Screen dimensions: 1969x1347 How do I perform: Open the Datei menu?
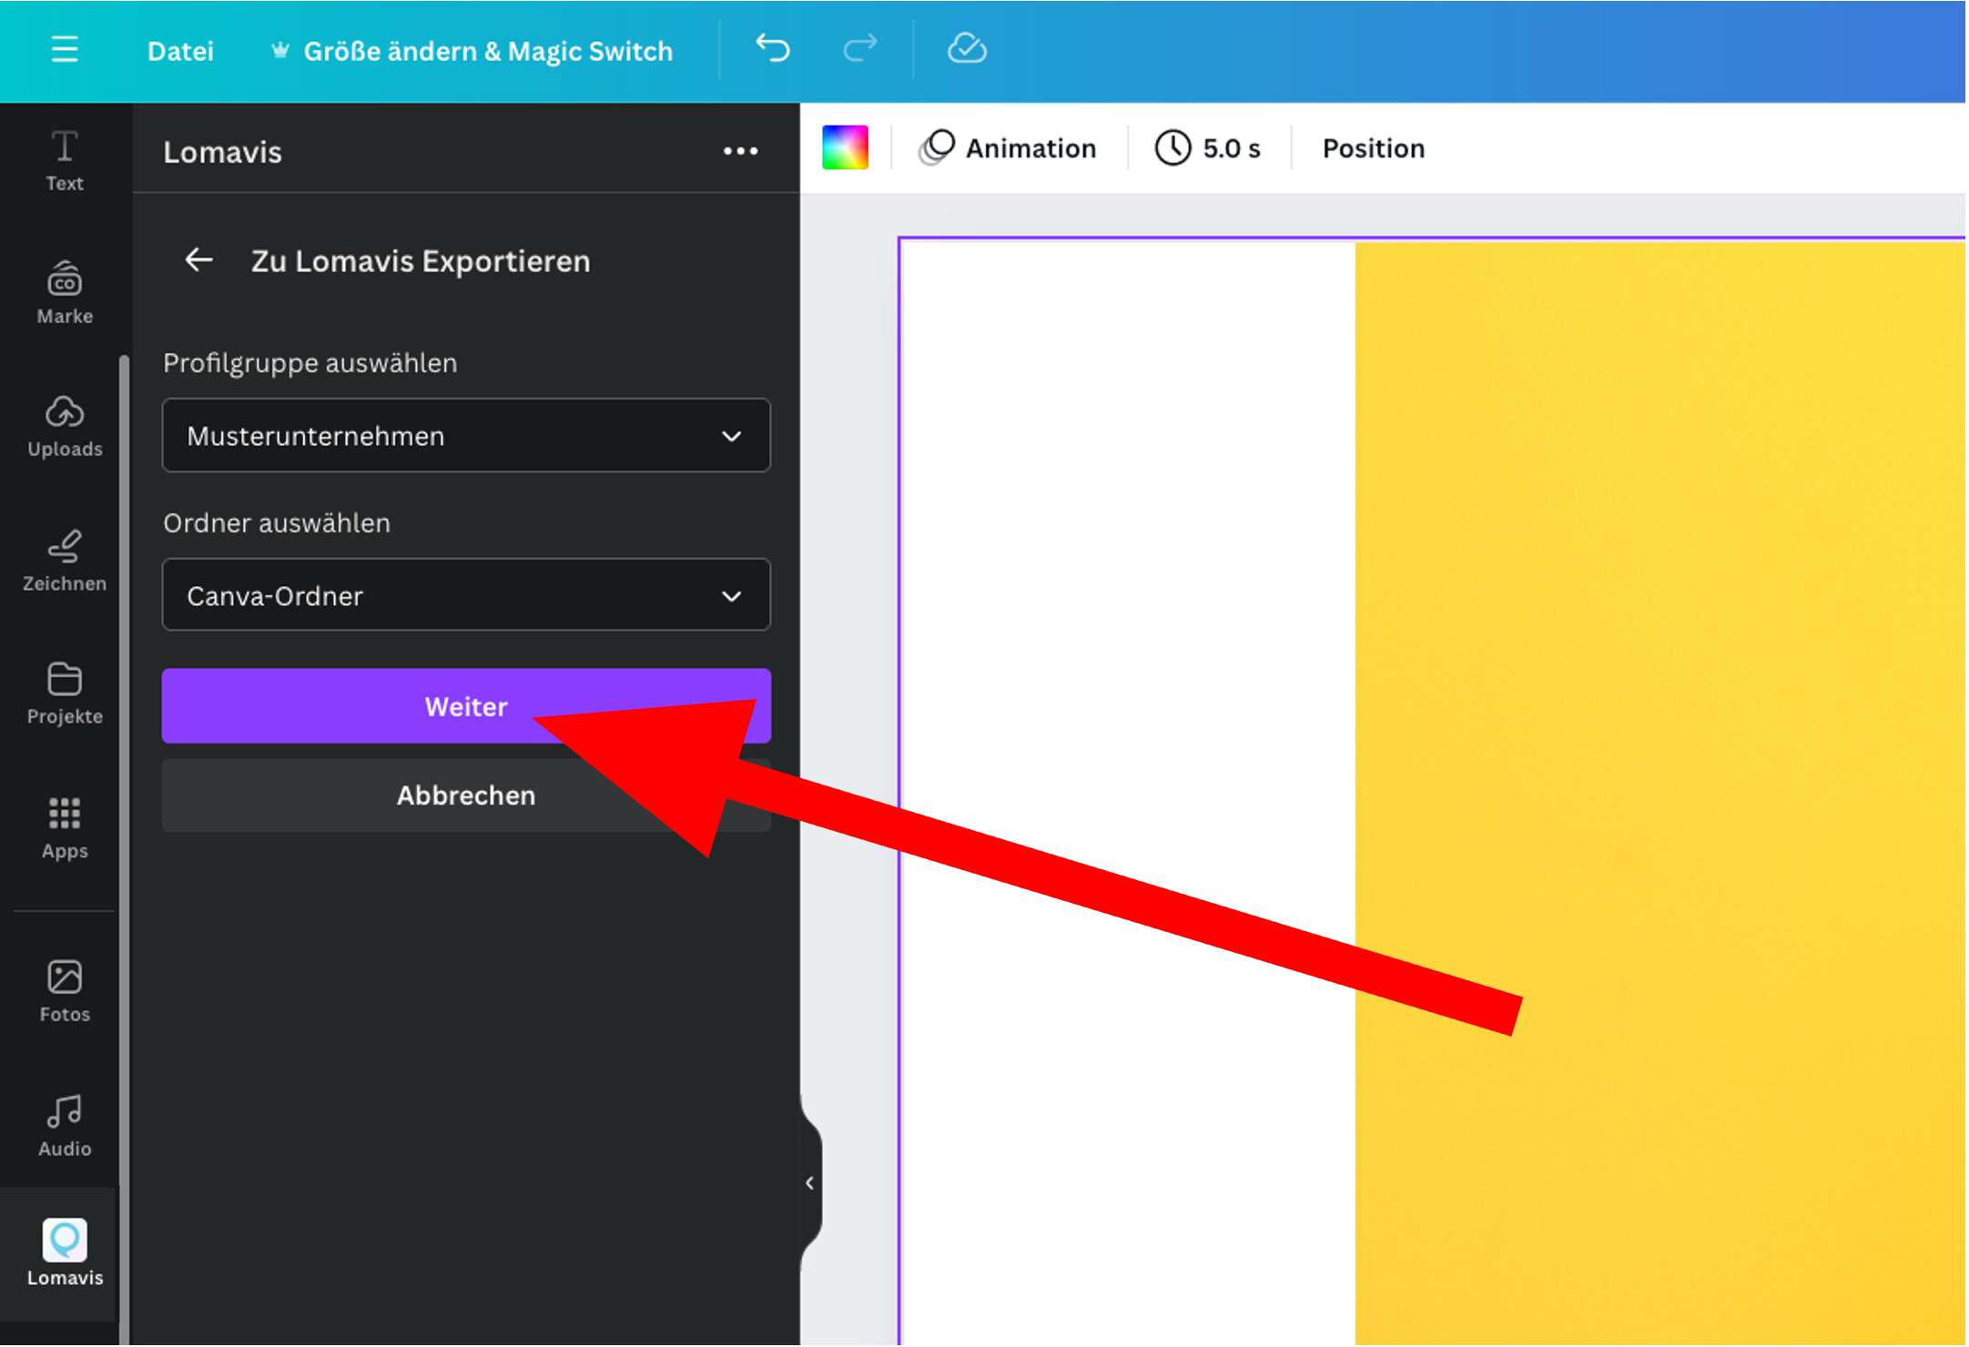pyautogui.click(x=180, y=51)
